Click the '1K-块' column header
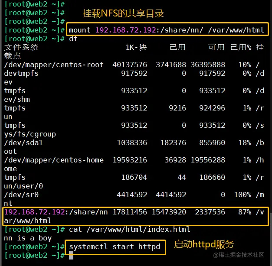Image resolution: width=272 pixels, height=266 pixels. click(136, 47)
